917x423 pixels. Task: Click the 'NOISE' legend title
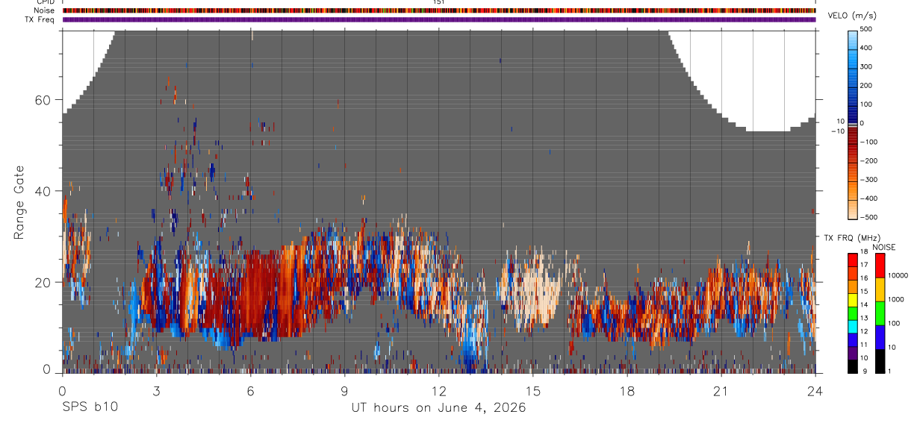point(883,247)
